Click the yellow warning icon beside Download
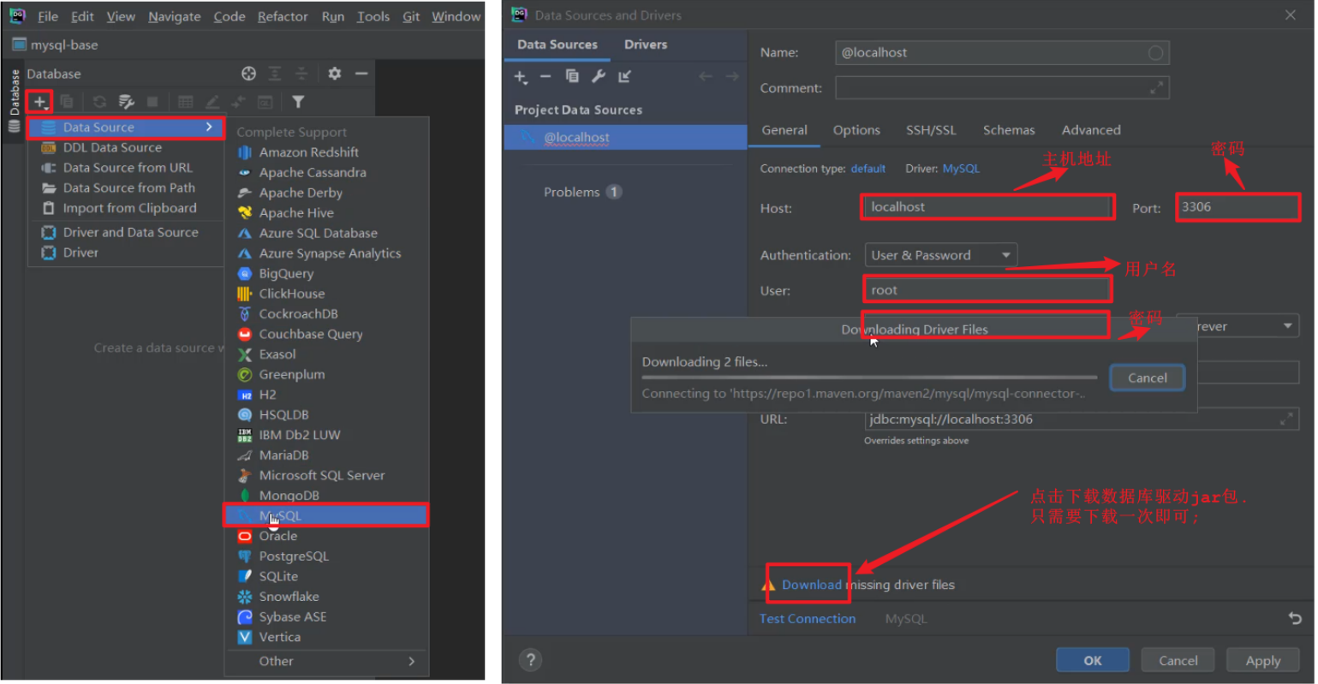This screenshot has height=684, width=1318. coord(768,585)
